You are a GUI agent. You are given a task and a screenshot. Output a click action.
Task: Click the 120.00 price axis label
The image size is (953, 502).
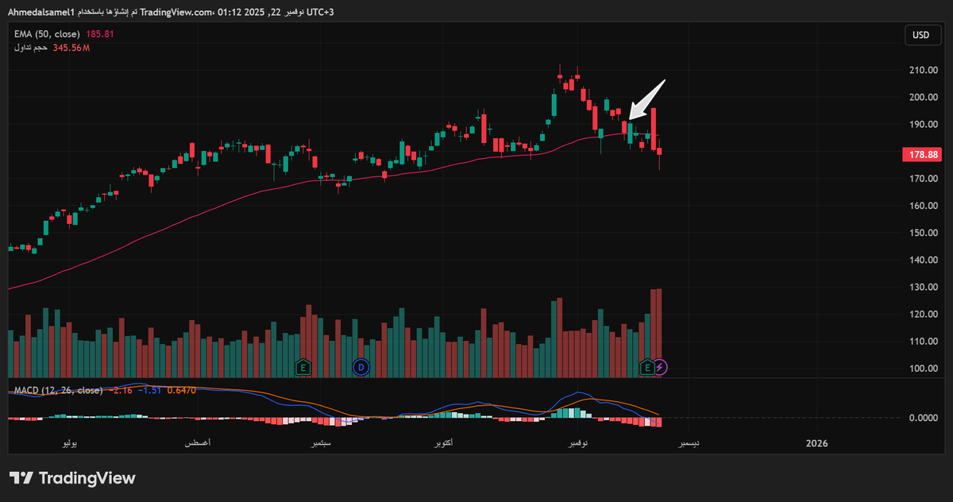pos(922,315)
